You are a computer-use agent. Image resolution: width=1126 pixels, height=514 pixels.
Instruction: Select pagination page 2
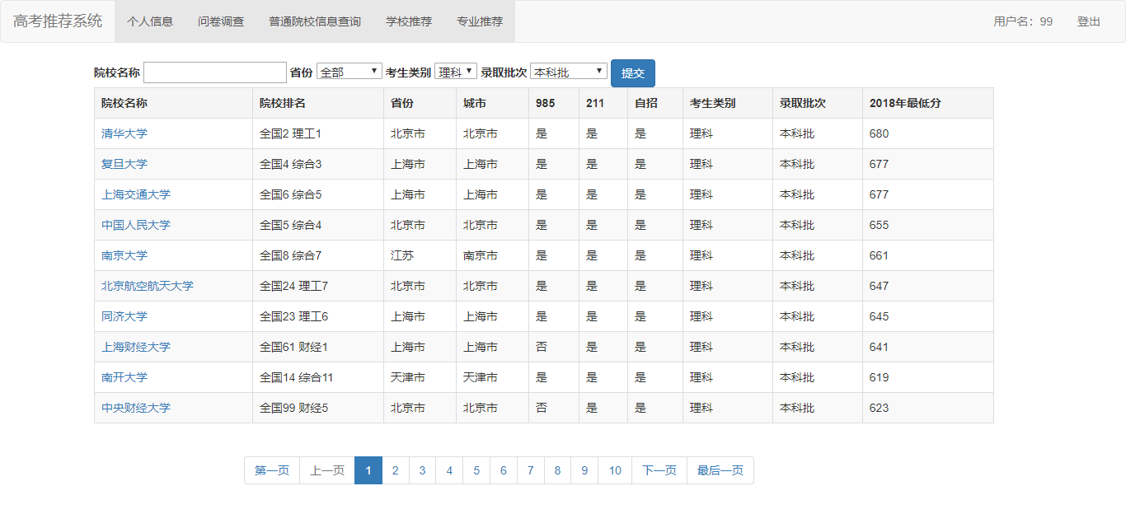pyautogui.click(x=396, y=470)
